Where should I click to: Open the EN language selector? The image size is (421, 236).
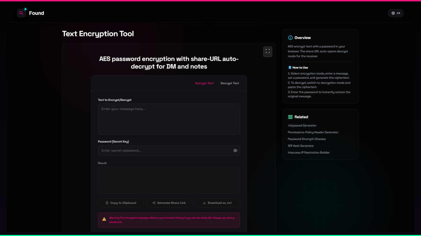coord(396,13)
